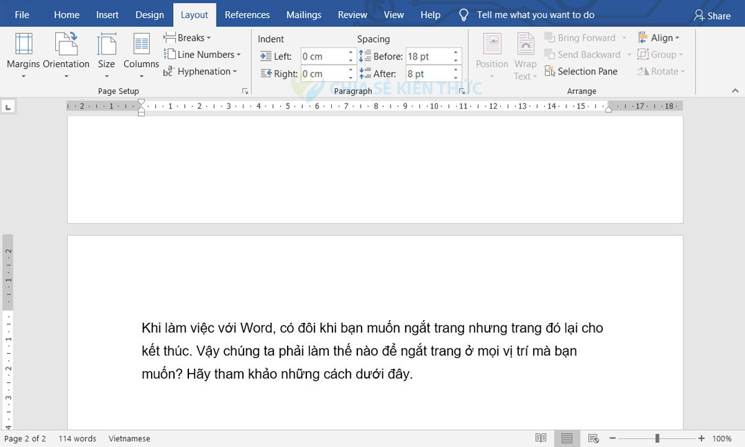The width and height of the screenshot is (745, 447).
Task: Switch to Web Layout view
Action: coord(593,437)
